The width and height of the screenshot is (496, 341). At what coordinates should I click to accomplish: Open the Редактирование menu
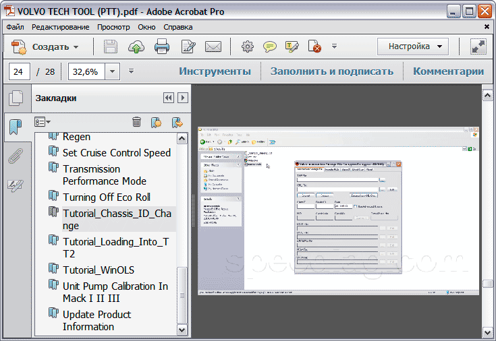click(x=60, y=27)
